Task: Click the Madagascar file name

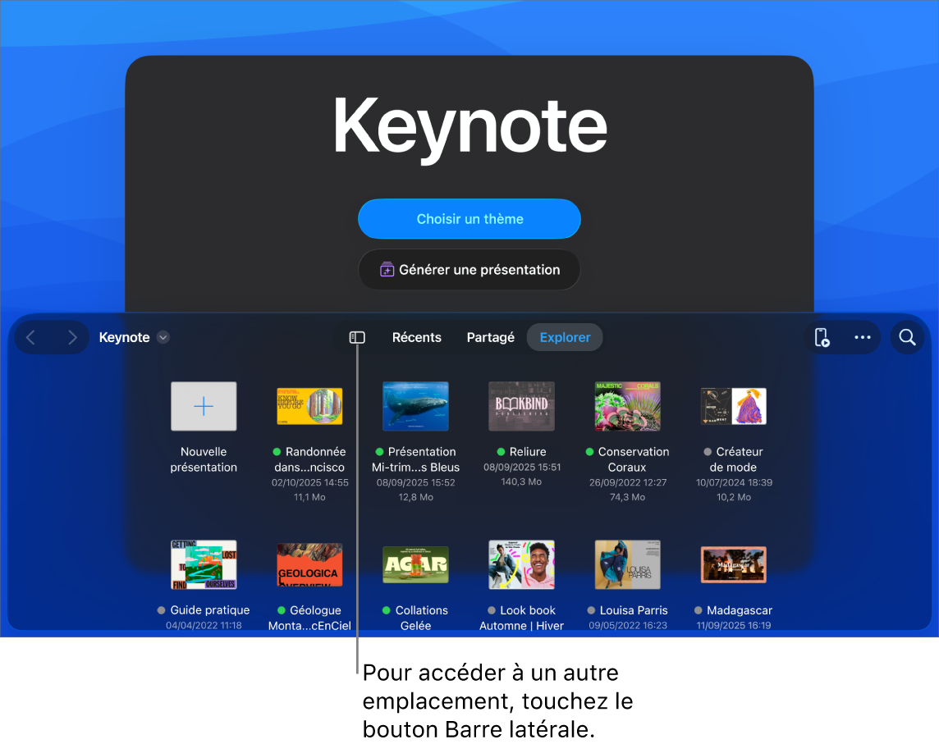Action: point(740,610)
